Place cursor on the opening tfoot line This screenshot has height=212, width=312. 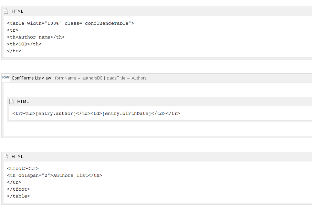23,169
